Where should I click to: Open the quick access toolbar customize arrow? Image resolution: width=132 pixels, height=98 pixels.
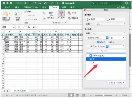pyautogui.click(x=58, y=3)
